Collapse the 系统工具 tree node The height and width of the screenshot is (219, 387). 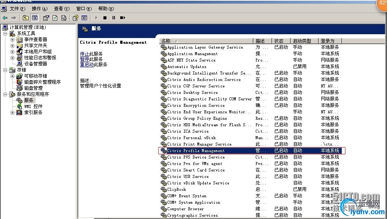(x=5, y=33)
